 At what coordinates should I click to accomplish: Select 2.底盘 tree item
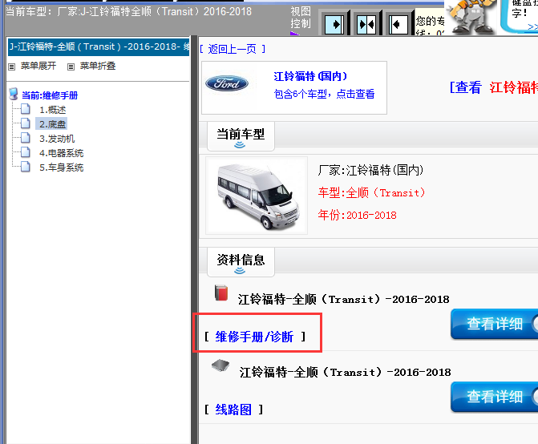(x=52, y=124)
